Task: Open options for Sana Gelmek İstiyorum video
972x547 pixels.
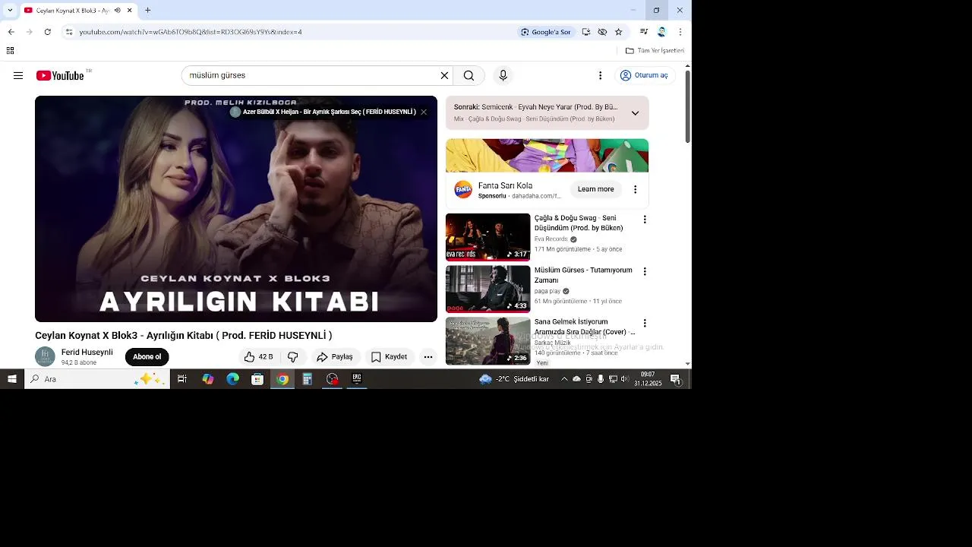Action: coord(645,323)
